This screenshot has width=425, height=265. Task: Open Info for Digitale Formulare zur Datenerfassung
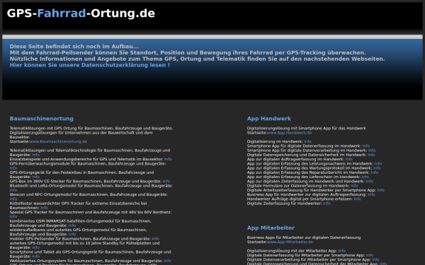click(x=354, y=186)
